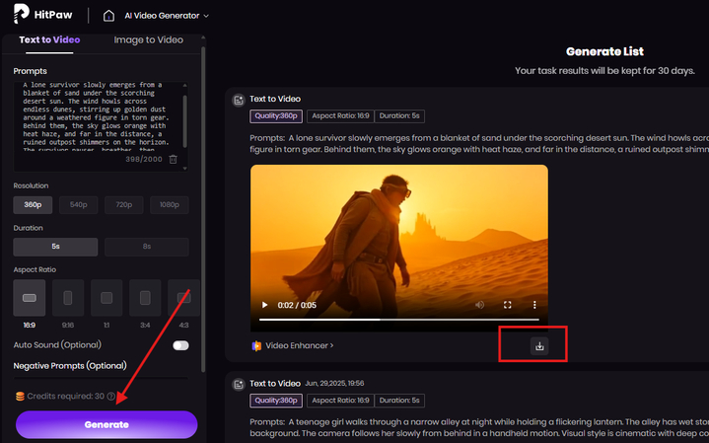The image size is (709, 443).
Task: Switch to the Text to Video tab
Action: coord(49,39)
